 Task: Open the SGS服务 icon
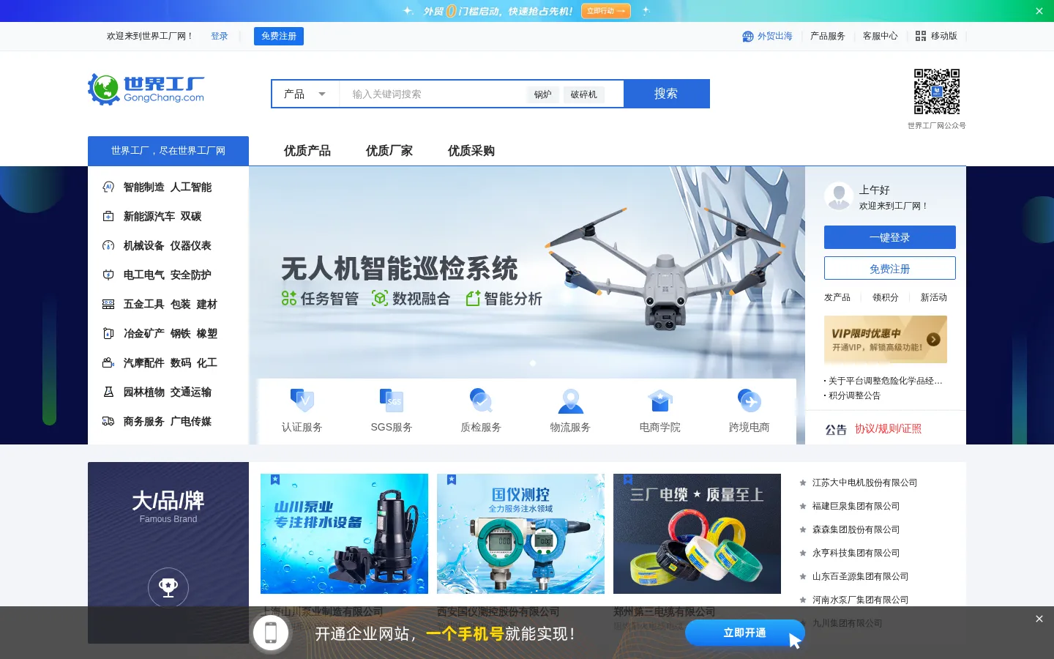(392, 401)
